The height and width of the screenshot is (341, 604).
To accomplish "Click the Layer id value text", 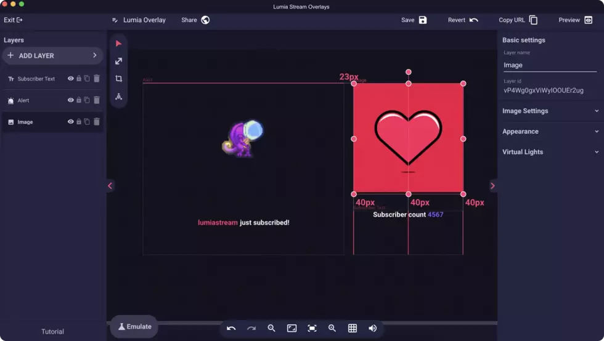I will coord(544,90).
